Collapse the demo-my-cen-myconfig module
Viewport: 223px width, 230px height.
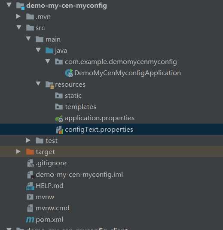(x=9, y=5)
